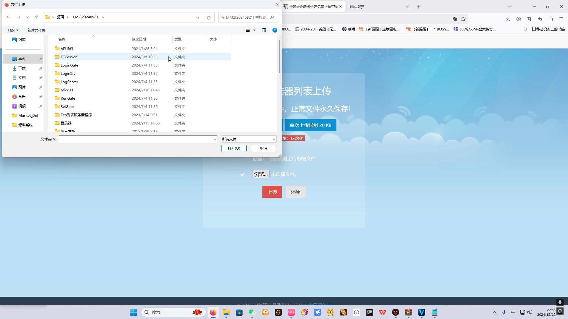Open file dialog help
Image resolution: width=568 pixels, height=319 pixels.
[275, 30]
